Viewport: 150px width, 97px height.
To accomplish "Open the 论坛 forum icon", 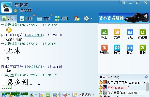I will point(130,32).
